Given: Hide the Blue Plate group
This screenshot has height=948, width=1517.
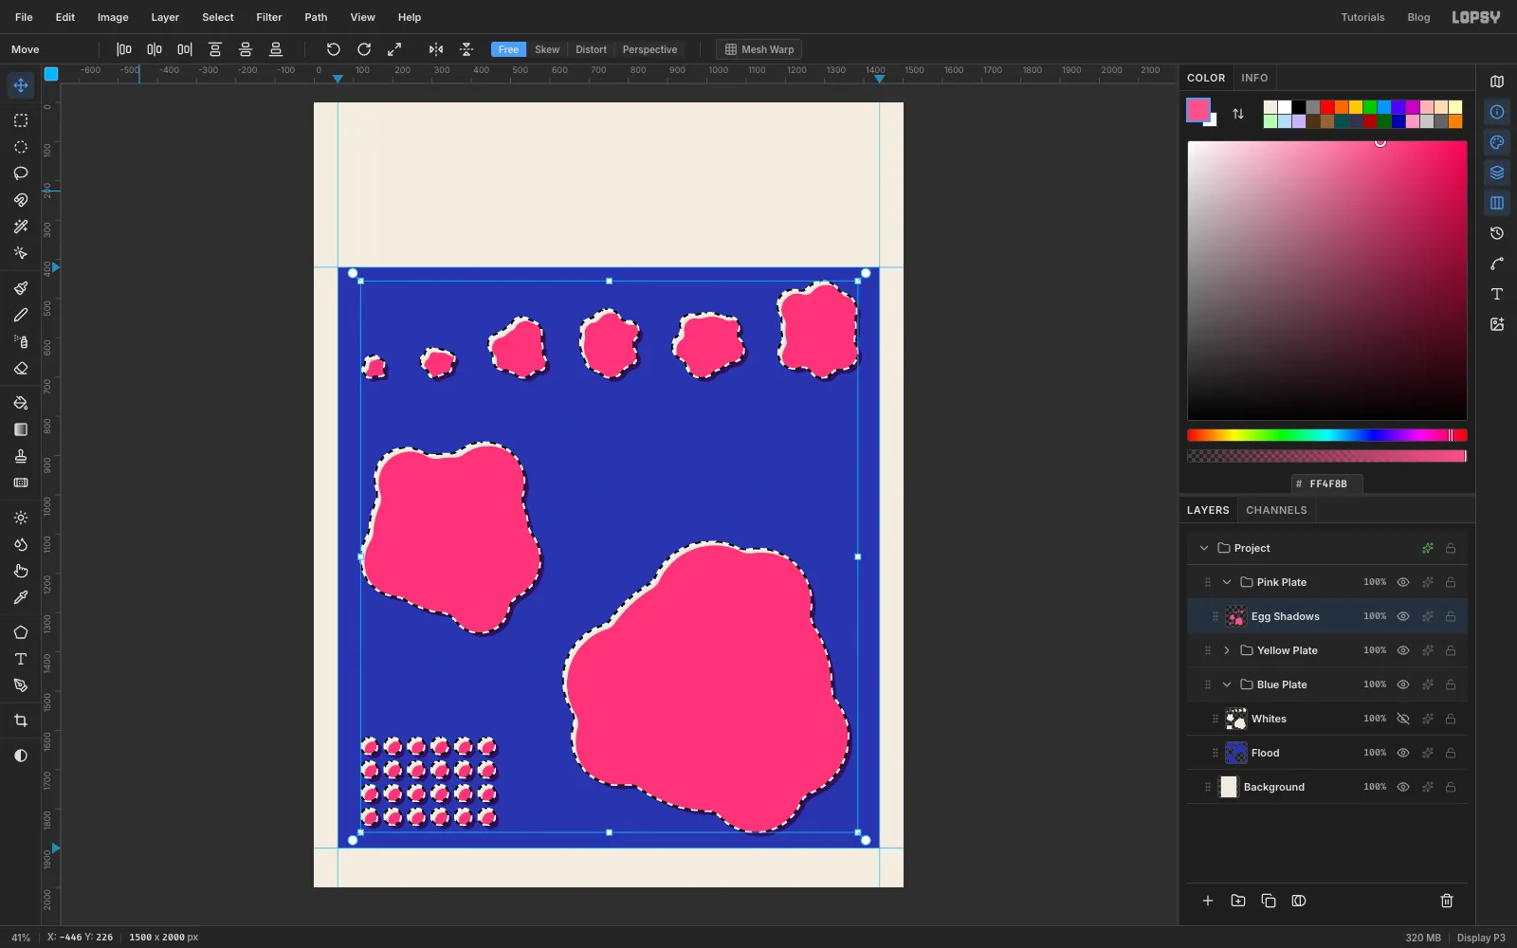Looking at the screenshot, I should click(1403, 684).
